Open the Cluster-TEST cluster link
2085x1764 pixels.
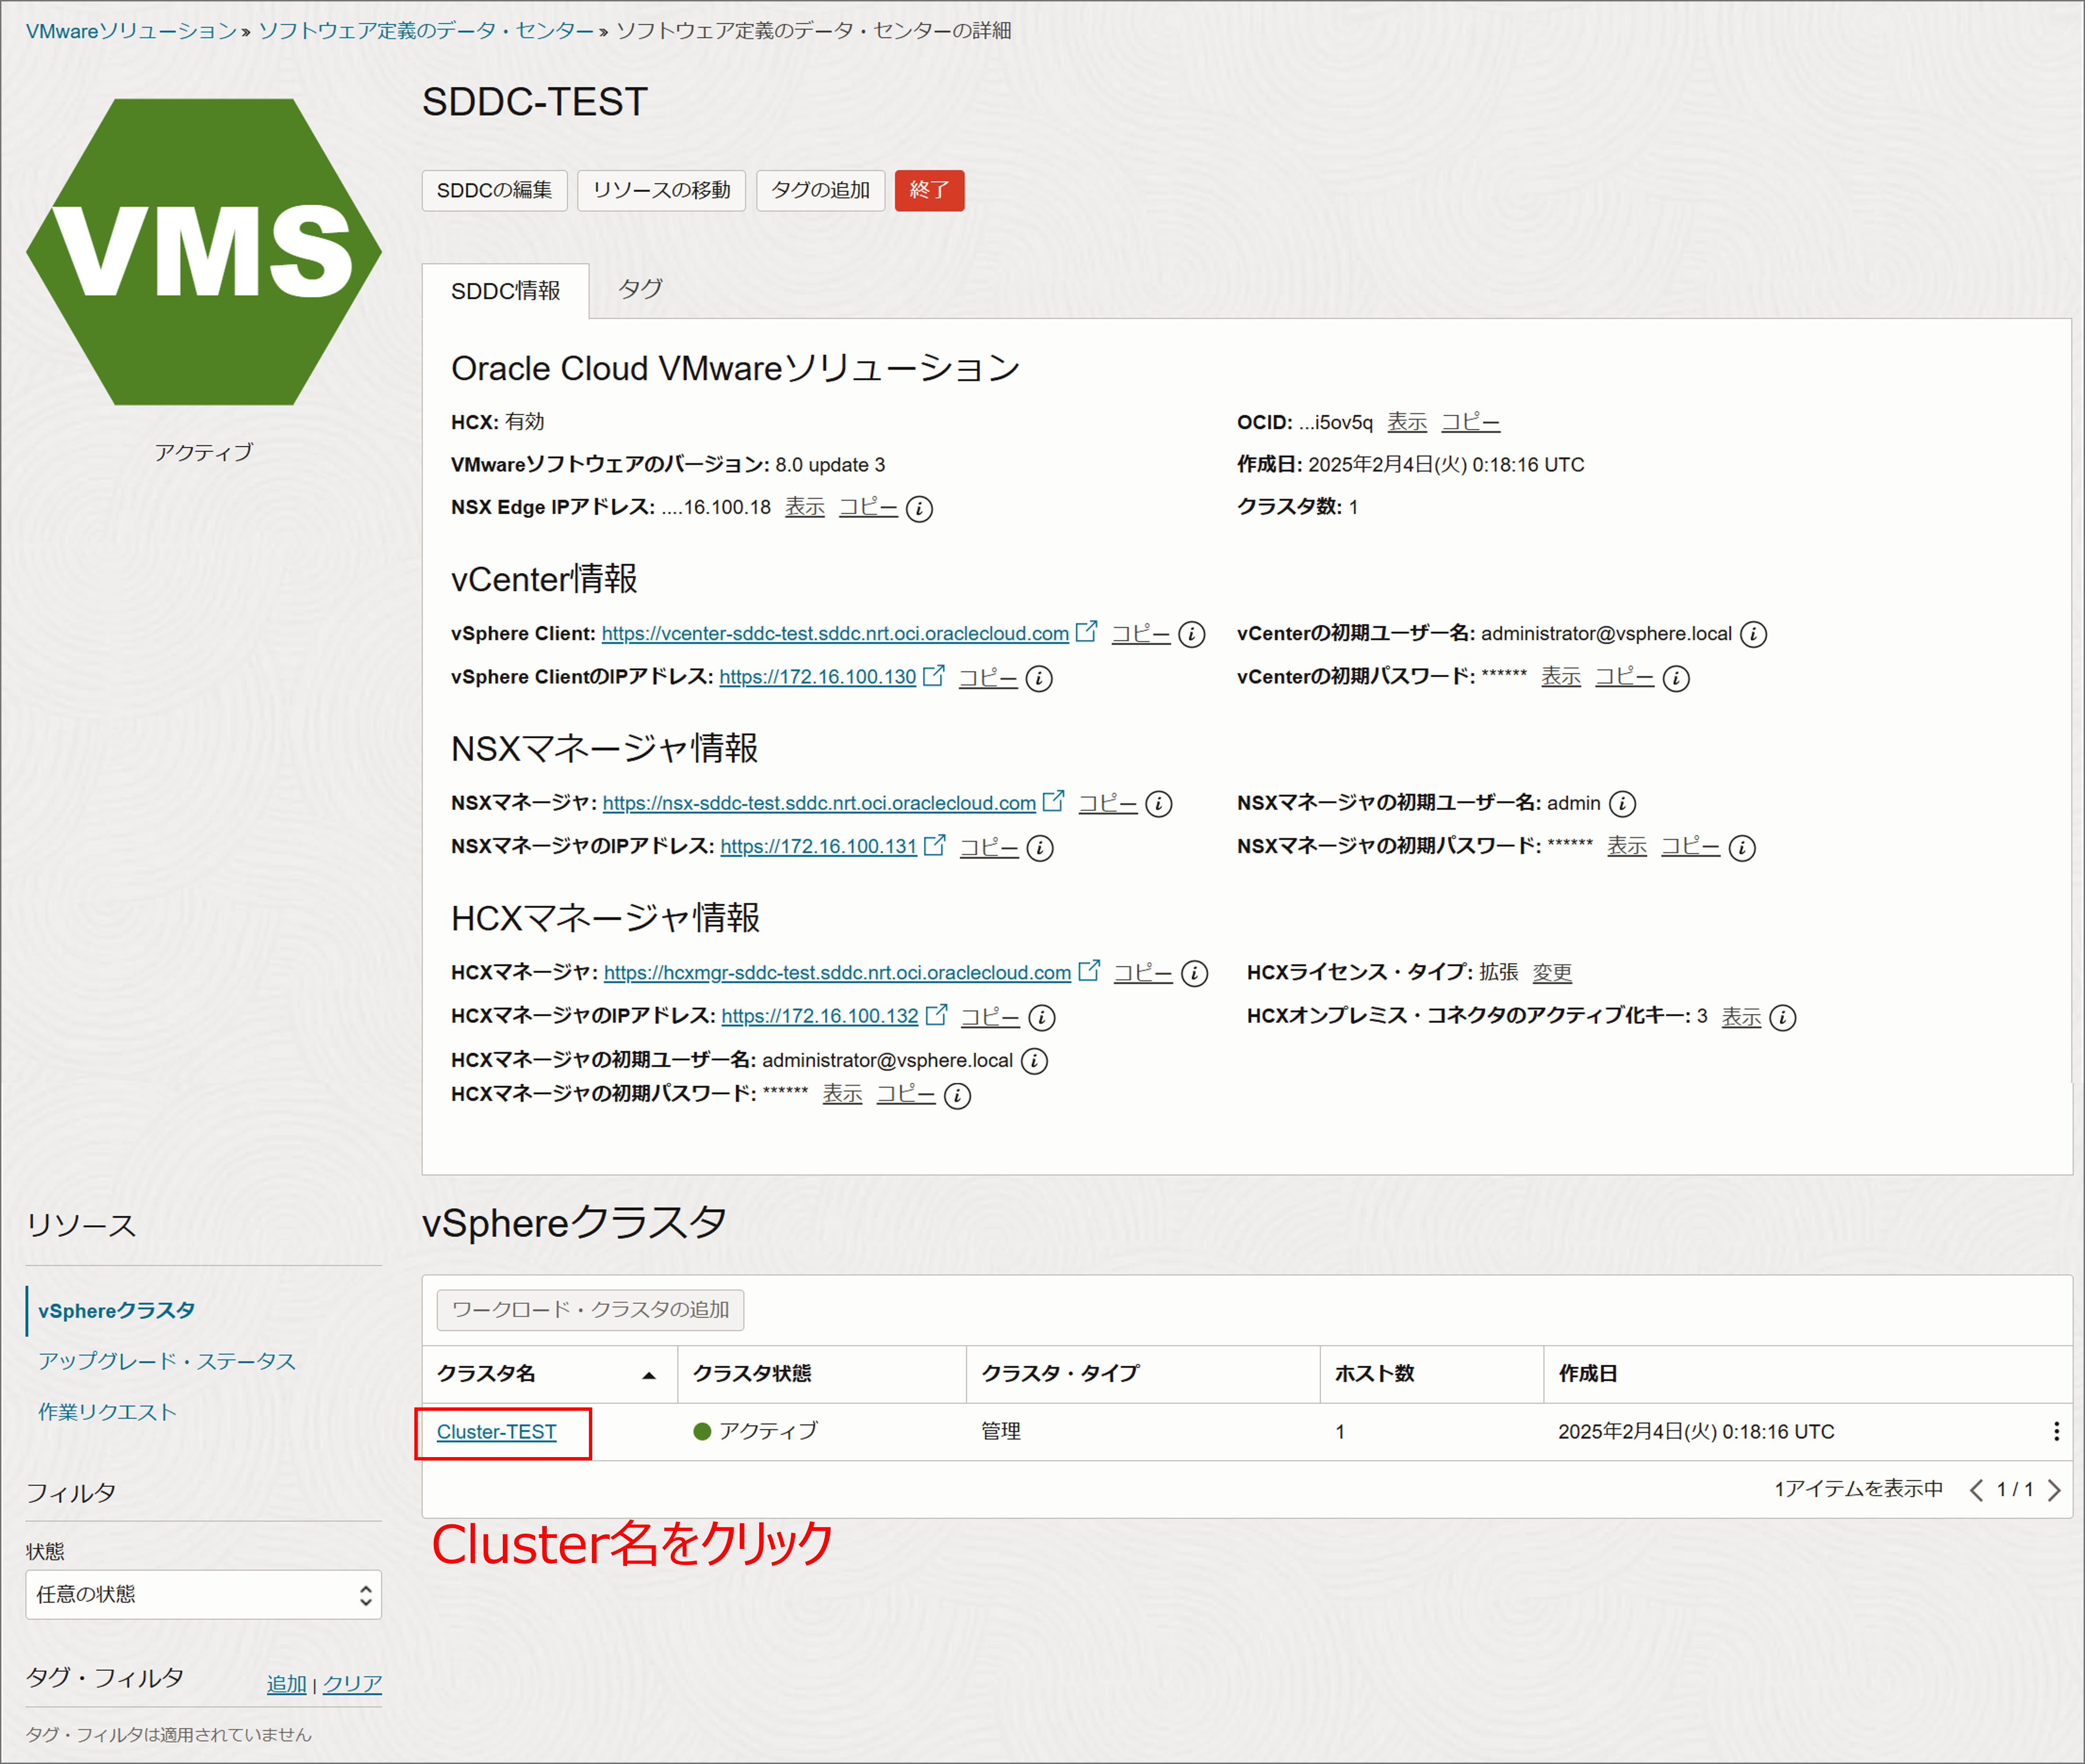496,1432
